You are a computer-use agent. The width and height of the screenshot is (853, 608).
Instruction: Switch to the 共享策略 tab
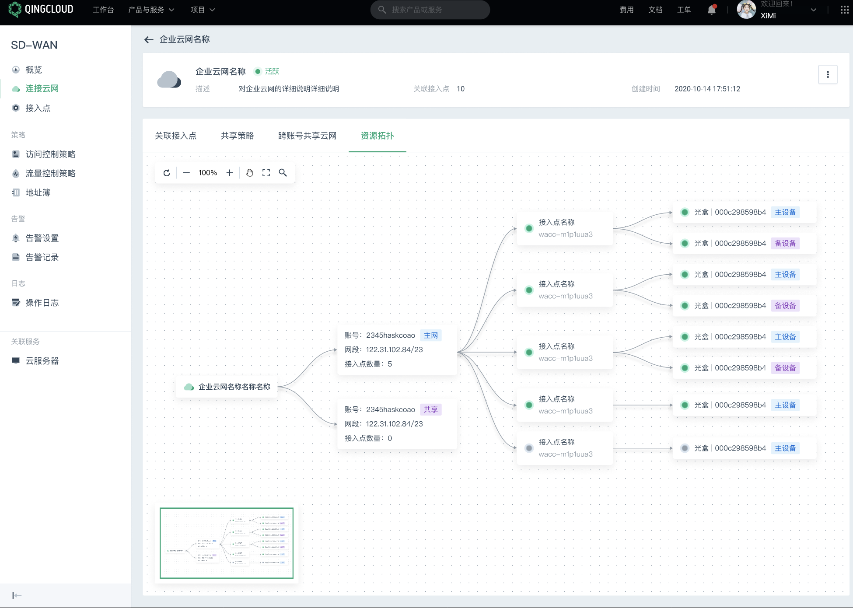237,136
